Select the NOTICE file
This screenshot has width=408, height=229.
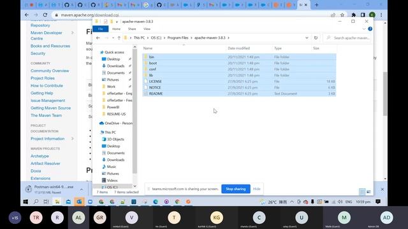click(239, 88)
